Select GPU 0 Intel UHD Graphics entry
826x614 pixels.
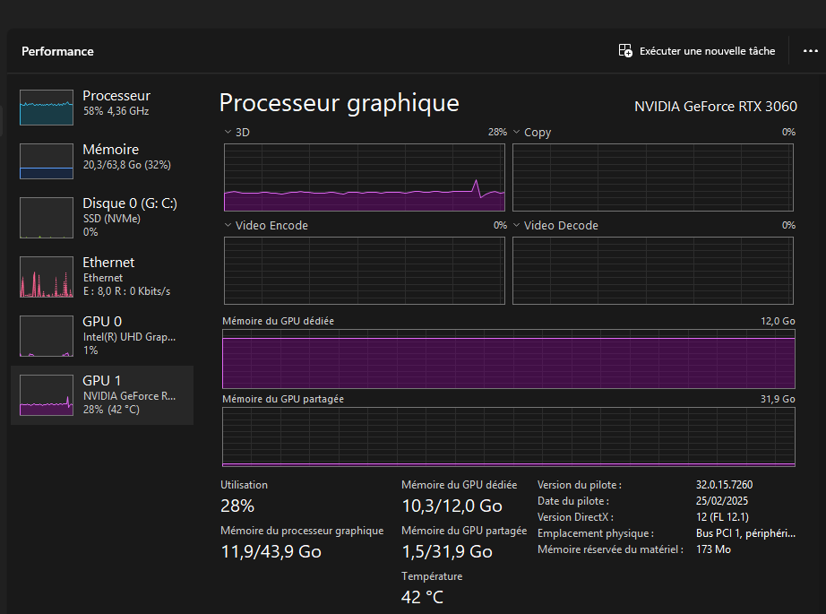tap(102, 335)
